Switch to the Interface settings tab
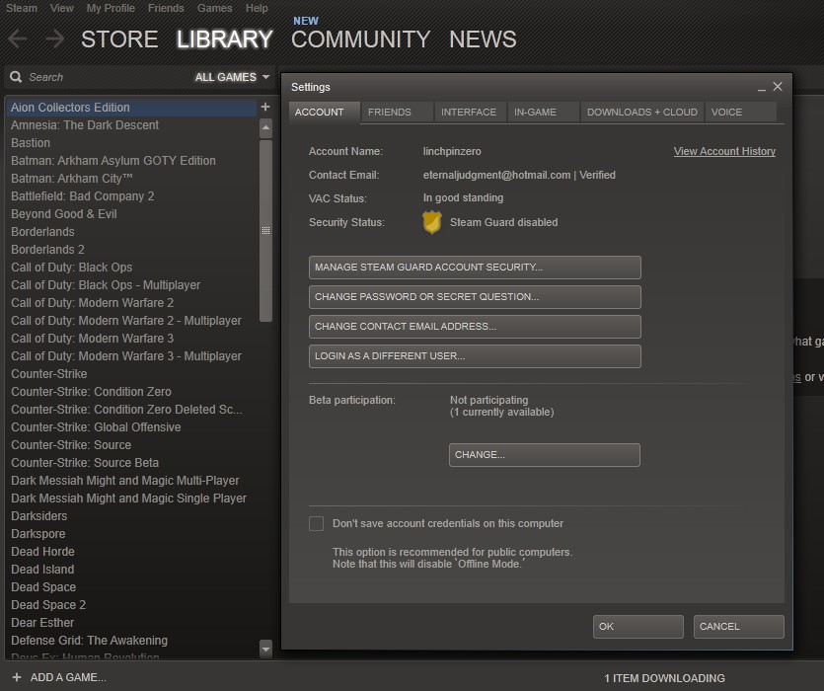The image size is (824, 691). point(471,112)
